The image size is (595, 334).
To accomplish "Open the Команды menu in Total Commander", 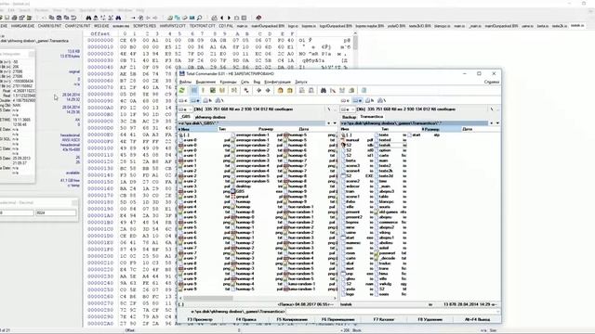I will point(228,82).
